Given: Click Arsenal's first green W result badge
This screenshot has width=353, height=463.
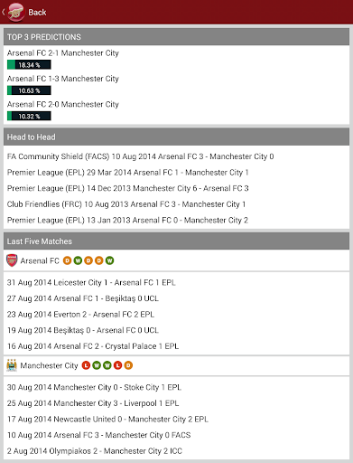Looking at the screenshot, I should point(78,260).
